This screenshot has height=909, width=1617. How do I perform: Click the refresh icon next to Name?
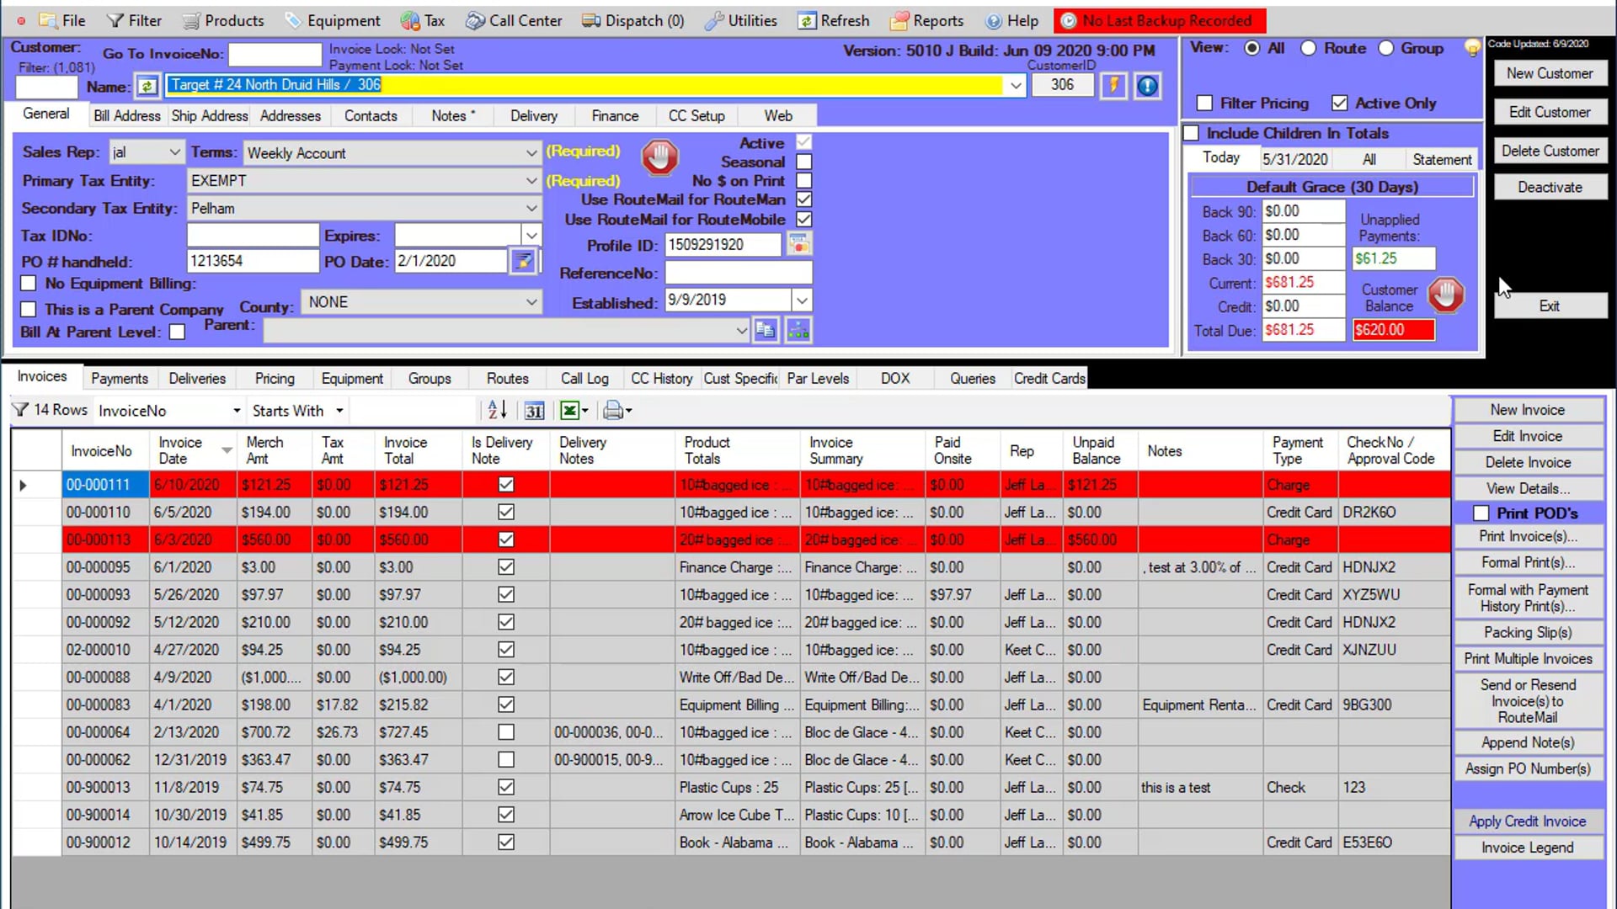(147, 86)
